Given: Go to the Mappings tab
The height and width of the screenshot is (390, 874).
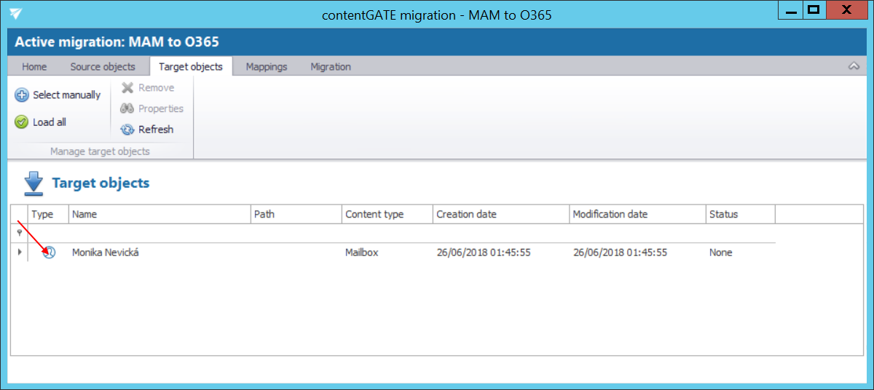Looking at the screenshot, I should tap(267, 67).
